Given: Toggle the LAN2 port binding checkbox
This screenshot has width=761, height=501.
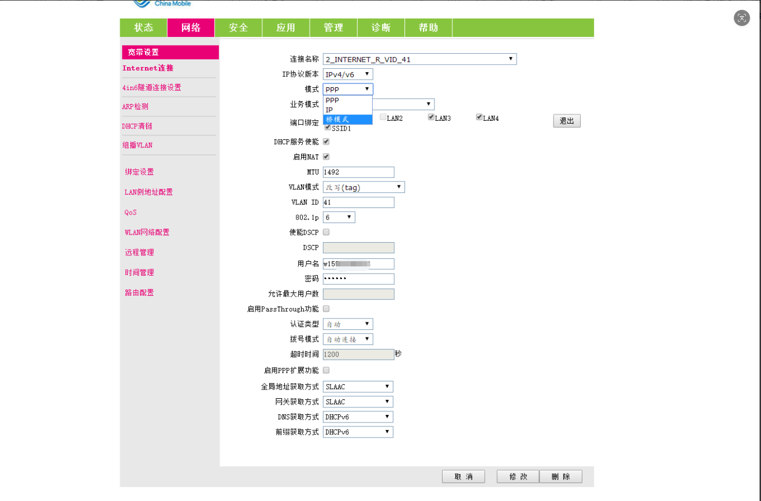Looking at the screenshot, I should [383, 117].
